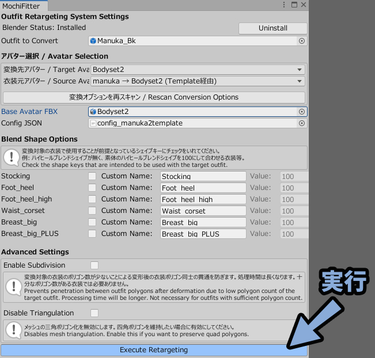Toggle the Enable Subdivision checkbox
Viewport: 375px width, 358px height.
coord(94,265)
